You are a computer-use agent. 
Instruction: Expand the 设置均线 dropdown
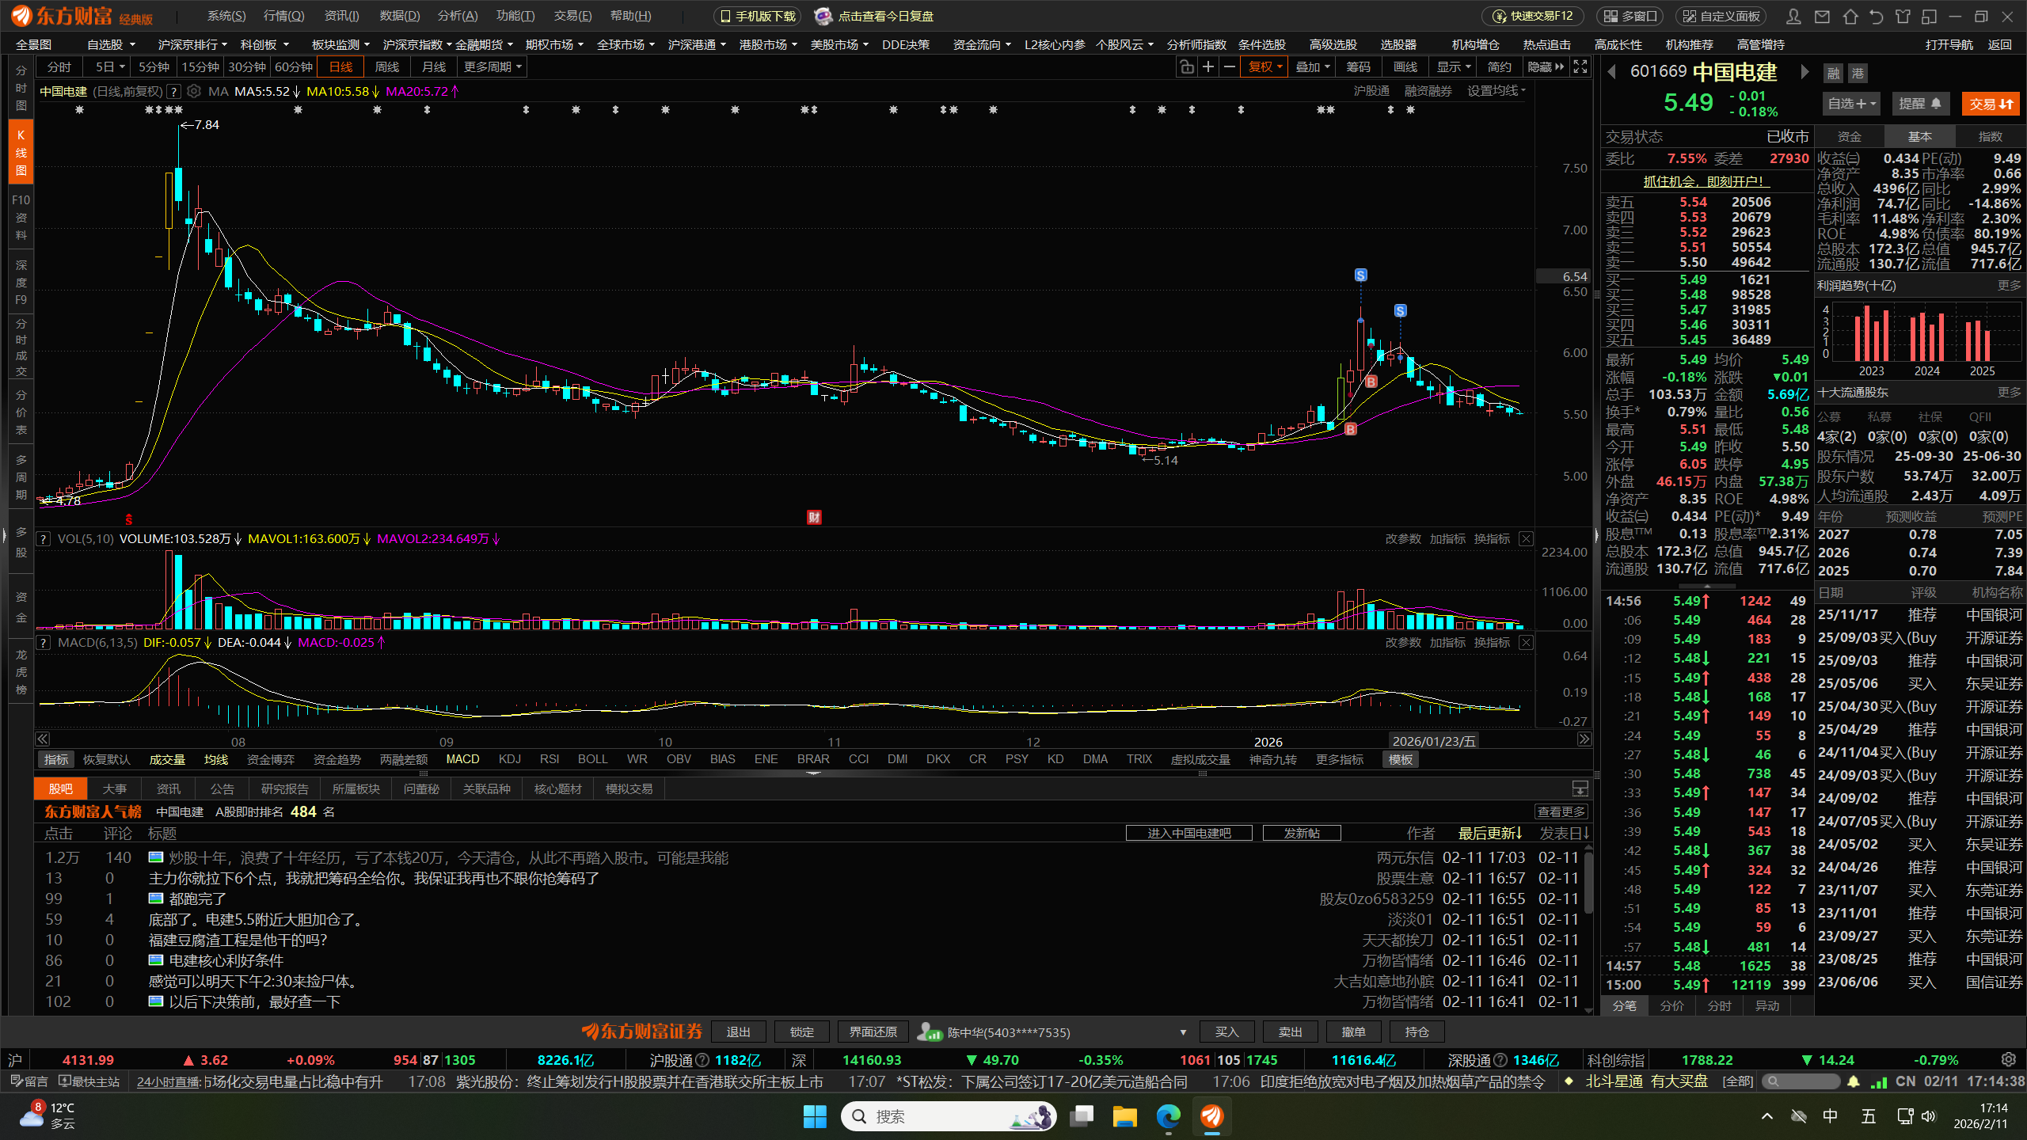coord(1496,92)
